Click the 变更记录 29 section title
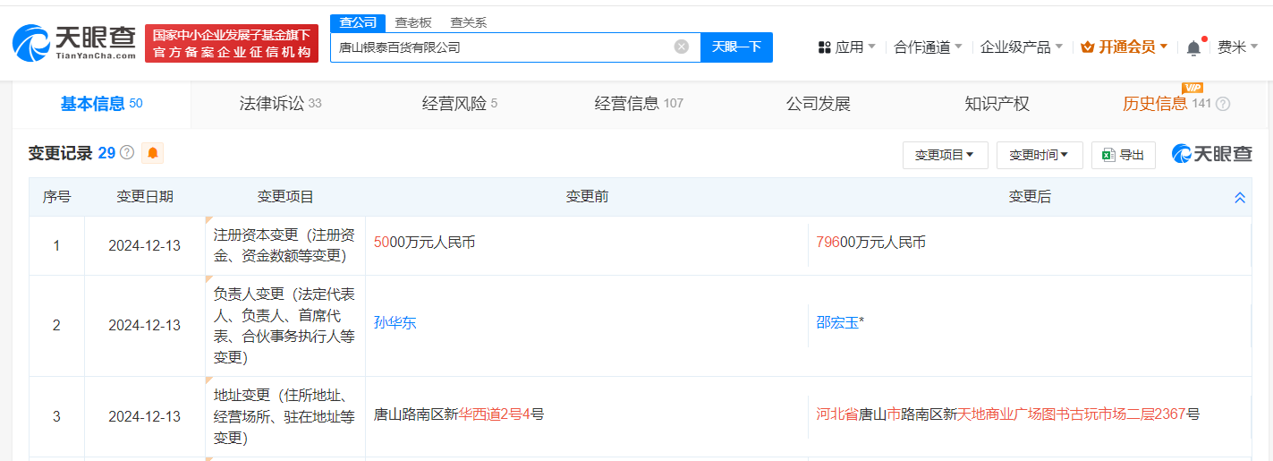This screenshot has width=1273, height=461. coord(72,153)
